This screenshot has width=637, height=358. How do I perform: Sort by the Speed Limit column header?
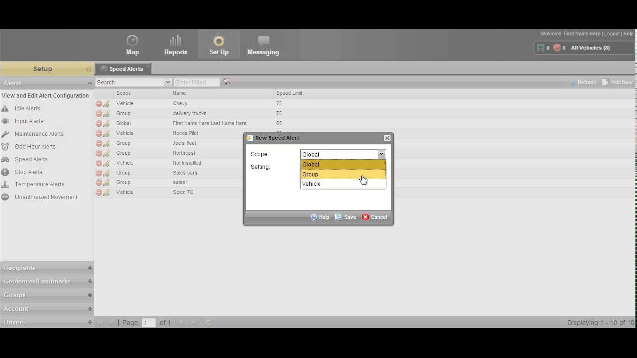click(x=289, y=93)
